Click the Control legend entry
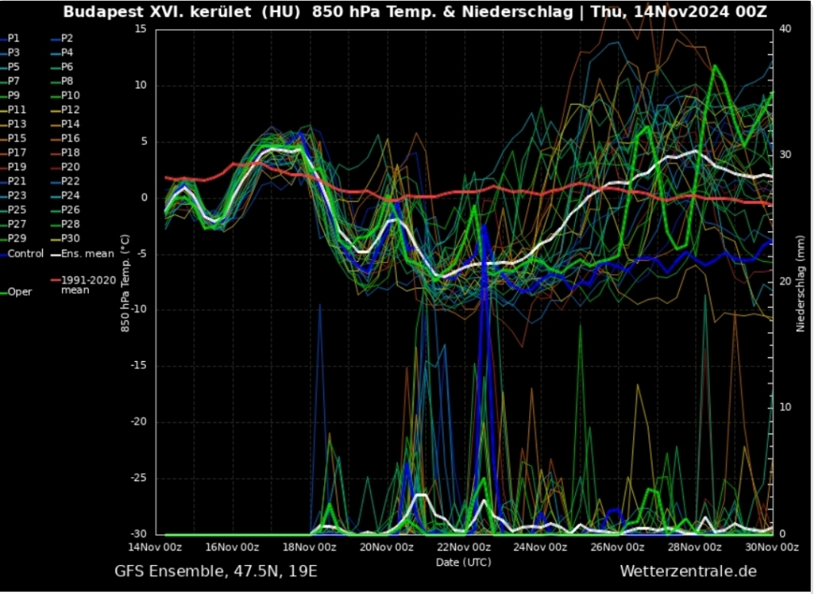 coord(22,253)
